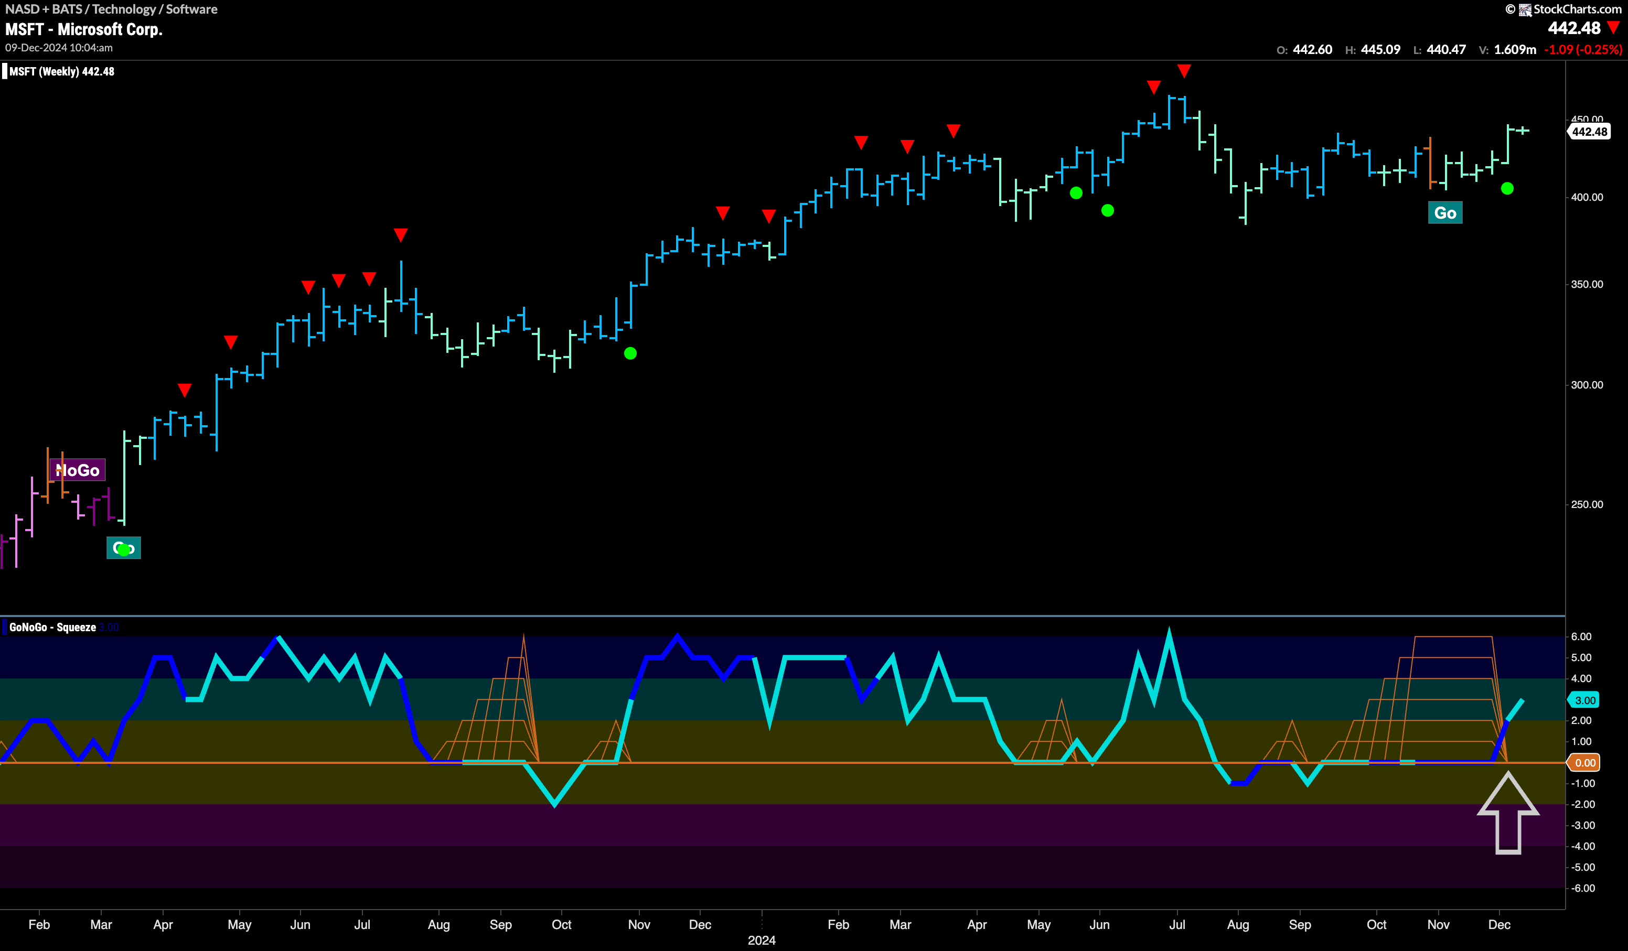Click the 2024 year label on the time axis

click(762, 940)
